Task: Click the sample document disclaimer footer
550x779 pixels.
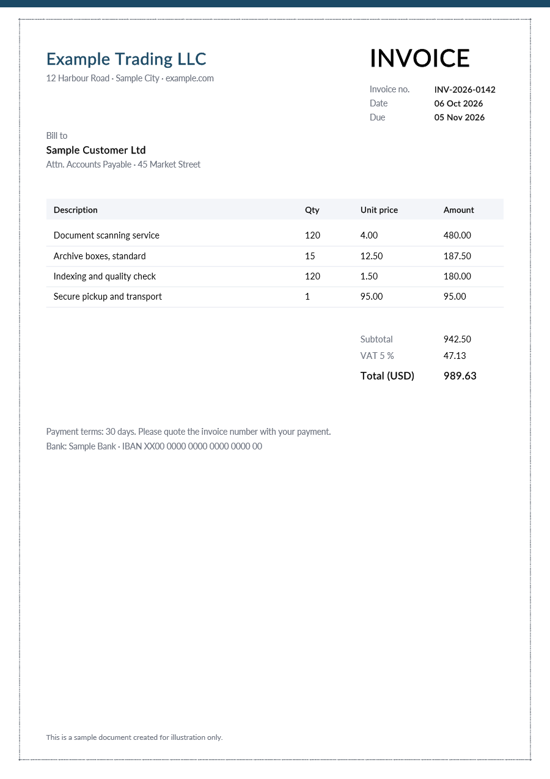Action: (x=134, y=737)
